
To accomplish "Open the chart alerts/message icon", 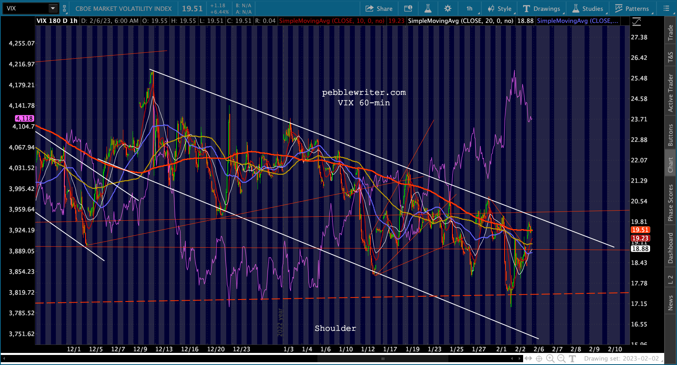I will 408,8.
